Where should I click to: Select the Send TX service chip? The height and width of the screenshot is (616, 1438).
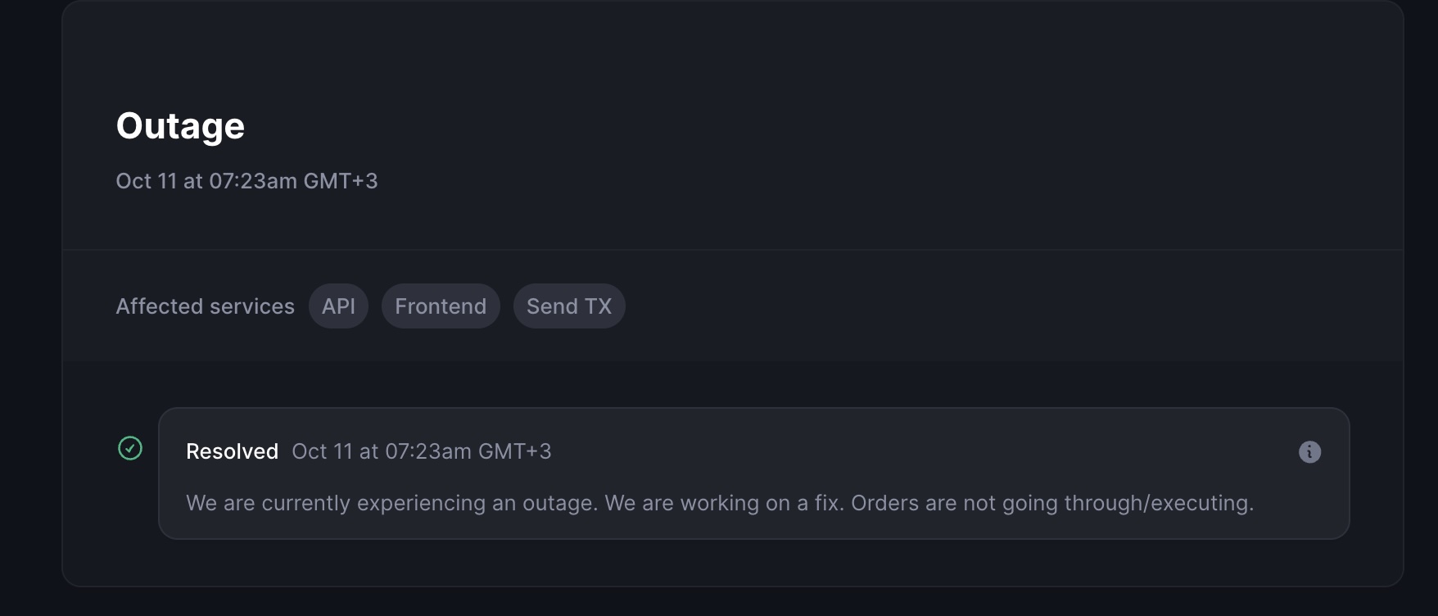point(569,306)
